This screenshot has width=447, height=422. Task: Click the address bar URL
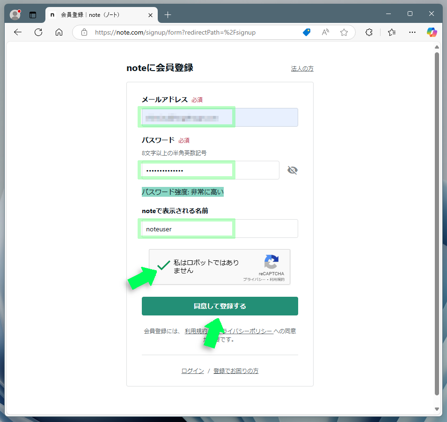175,32
